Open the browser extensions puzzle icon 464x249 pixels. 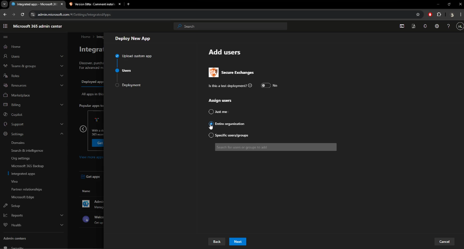pyautogui.click(x=439, y=14)
